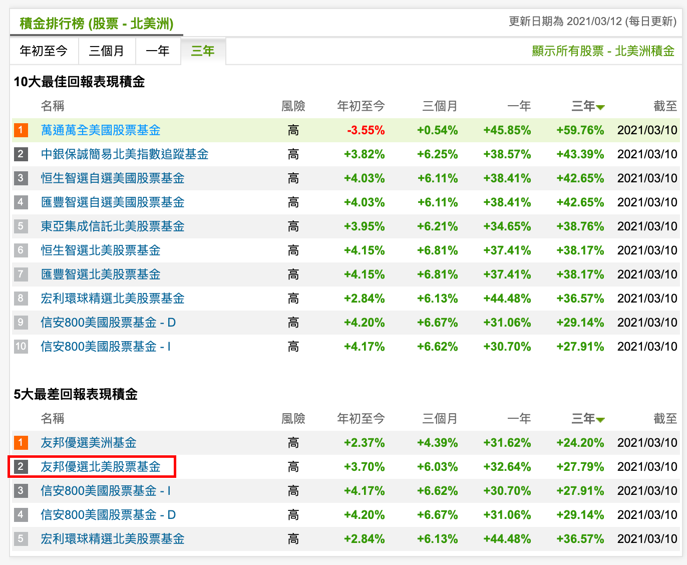This screenshot has width=687, height=565.
Task: Click the -3.55% year-to-date value
Action: click(x=366, y=130)
